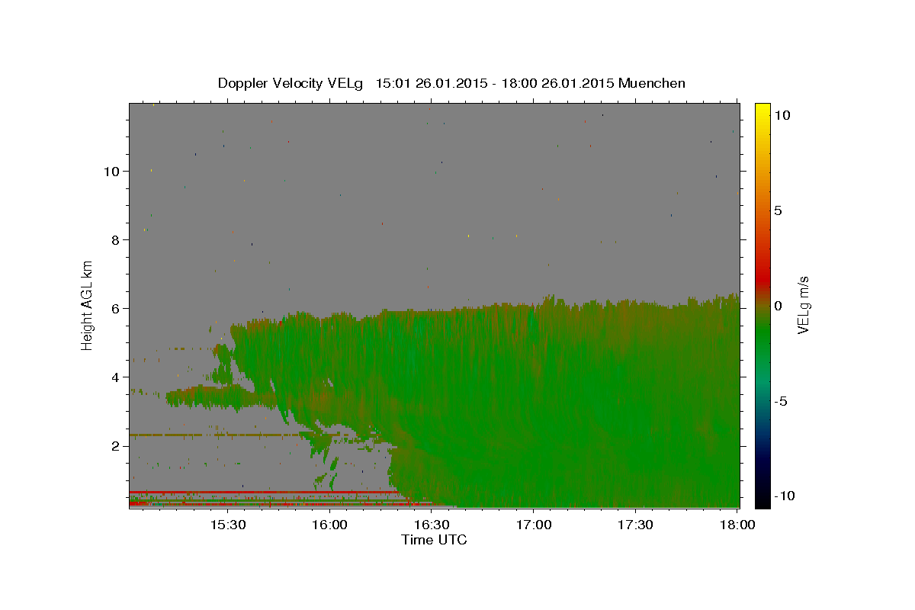The width and height of the screenshot is (915, 610).
Task: Click the plot title 'Doppler Velocity VELg'
Action: click(x=292, y=83)
